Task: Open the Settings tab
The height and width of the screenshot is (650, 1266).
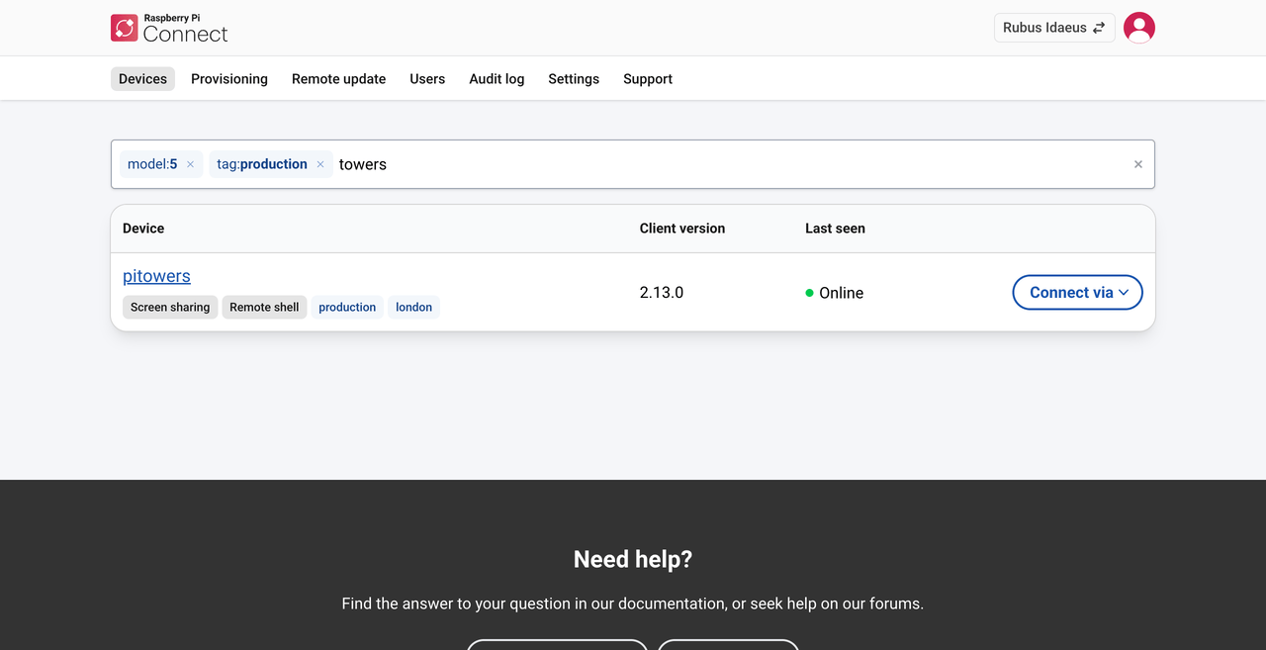Action: point(574,79)
